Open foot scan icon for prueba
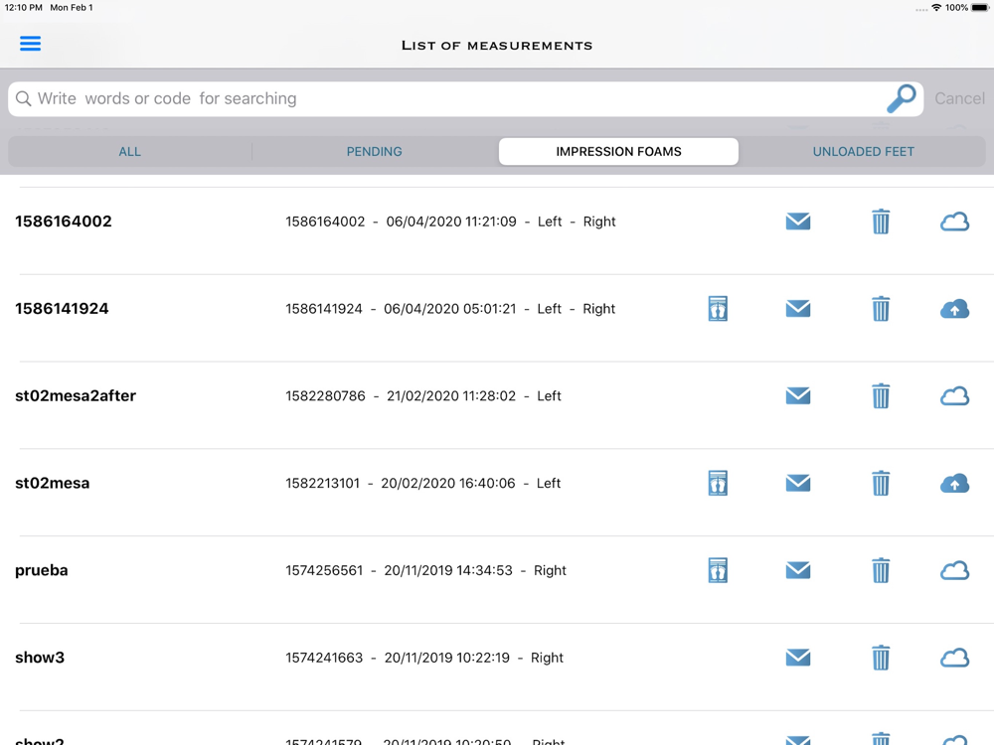Image resolution: width=994 pixels, height=745 pixels. (x=718, y=570)
